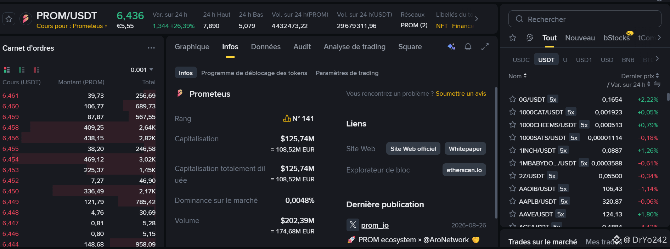Swap change/volume column display icon
The width and height of the screenshot is (670, 249).
657,84
